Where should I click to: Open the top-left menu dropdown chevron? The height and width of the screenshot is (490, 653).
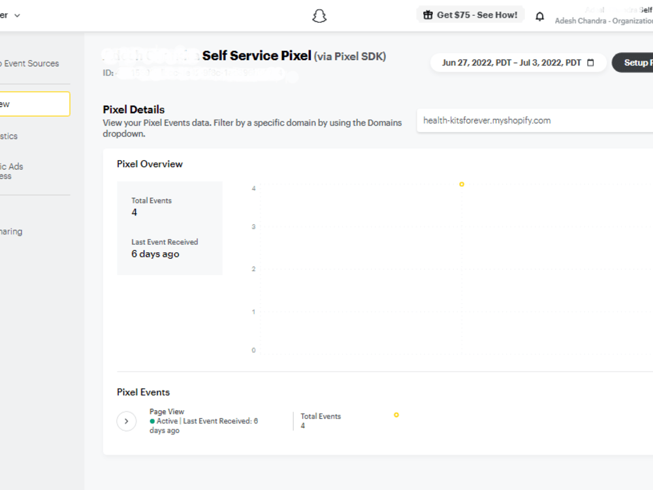tap(17, 16)
